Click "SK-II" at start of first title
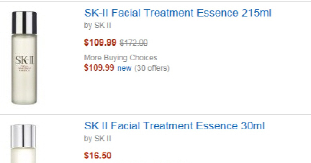The width and height of the screenshot is (311, 163). 95,13
